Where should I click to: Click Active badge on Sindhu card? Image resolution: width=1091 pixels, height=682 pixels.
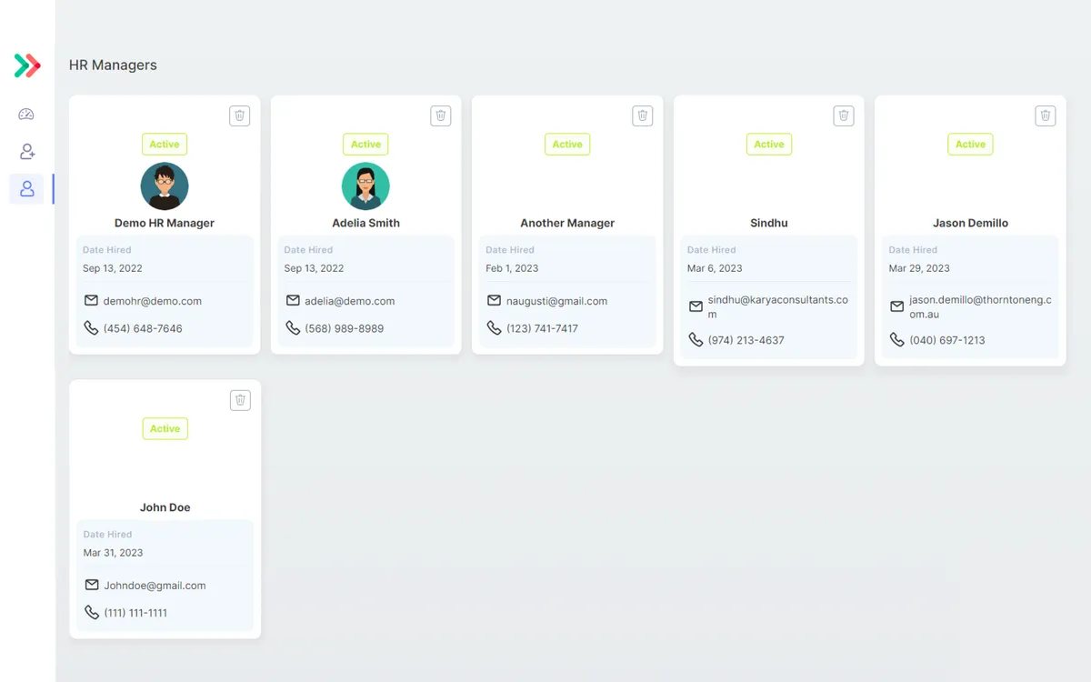[x=769, y=145]
